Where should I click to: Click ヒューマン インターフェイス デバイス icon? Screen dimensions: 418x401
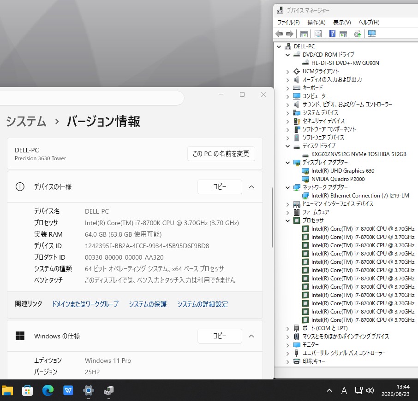[x=297, y=204]
